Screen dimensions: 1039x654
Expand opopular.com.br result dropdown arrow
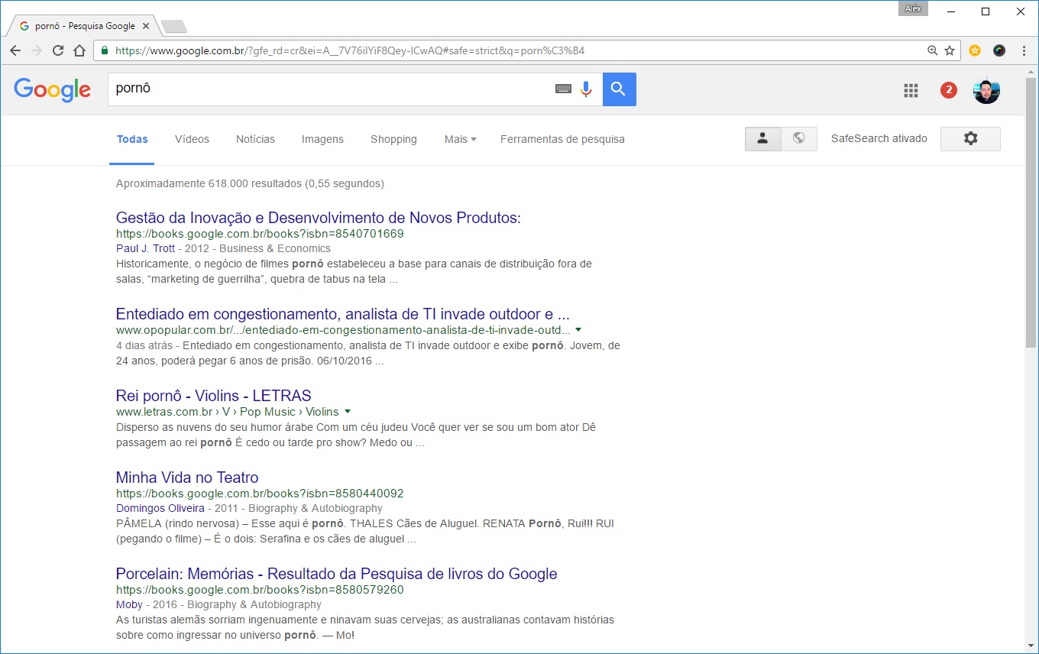578,330
